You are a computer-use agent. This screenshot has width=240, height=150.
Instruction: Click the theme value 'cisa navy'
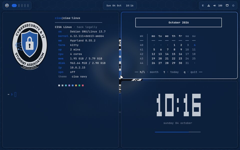click(x=79, y=76)
